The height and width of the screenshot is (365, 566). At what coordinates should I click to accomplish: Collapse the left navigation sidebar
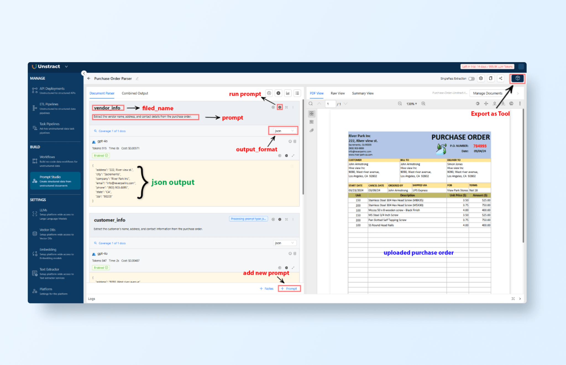84,73
